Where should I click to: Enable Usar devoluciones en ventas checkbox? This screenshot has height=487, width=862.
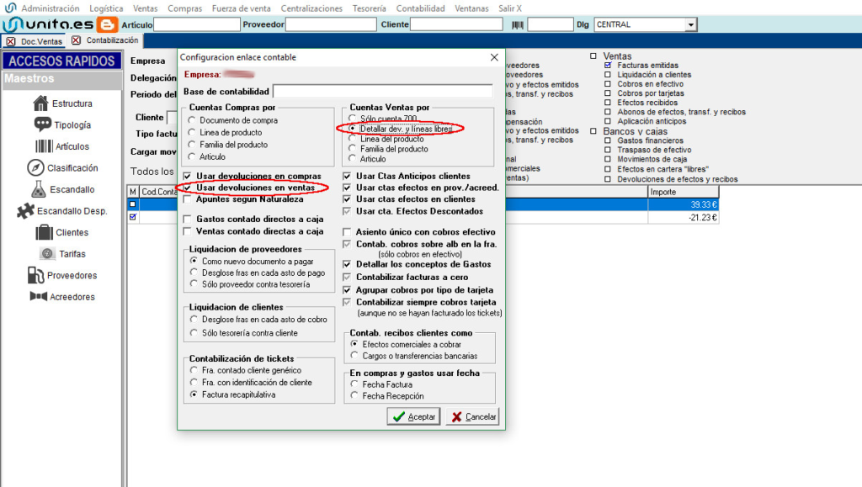point(188,188)
